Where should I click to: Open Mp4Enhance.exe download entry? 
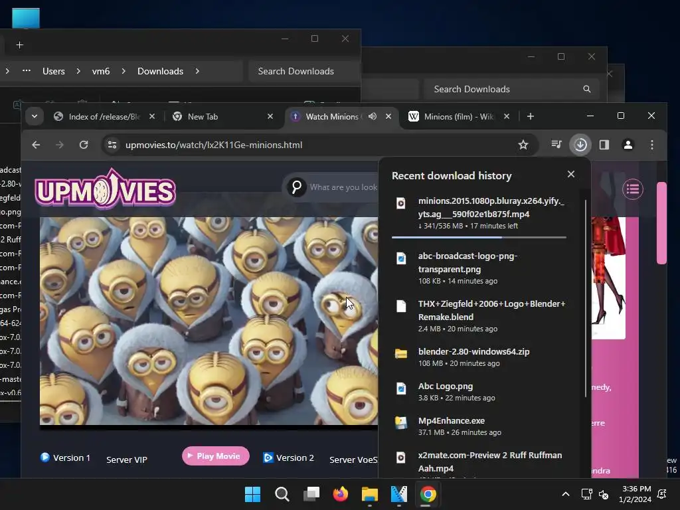click(479, 426)
